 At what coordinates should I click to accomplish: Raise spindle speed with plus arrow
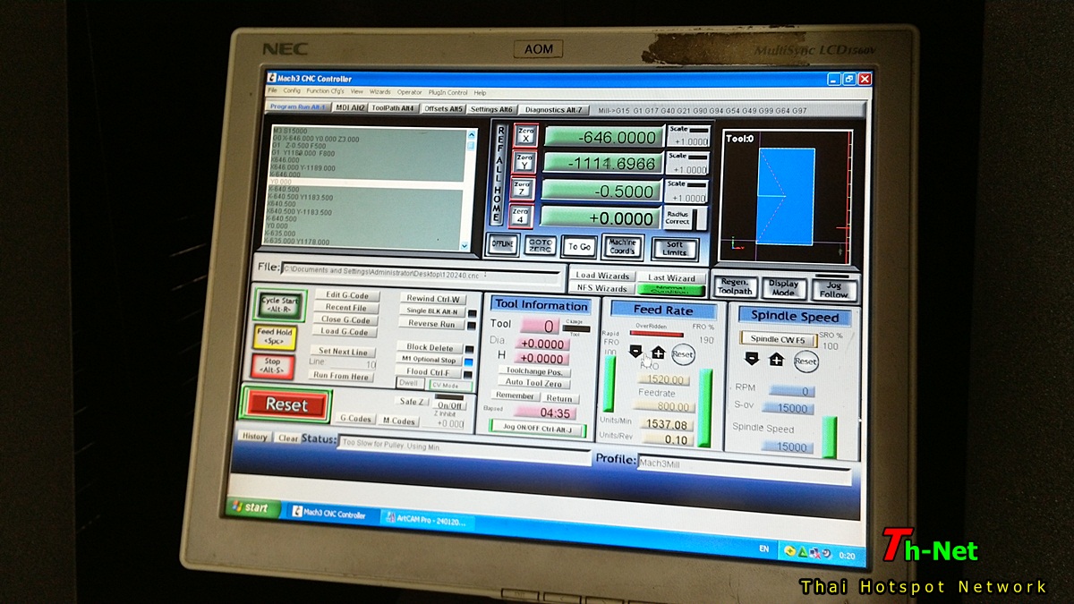(x=777, y=359)
